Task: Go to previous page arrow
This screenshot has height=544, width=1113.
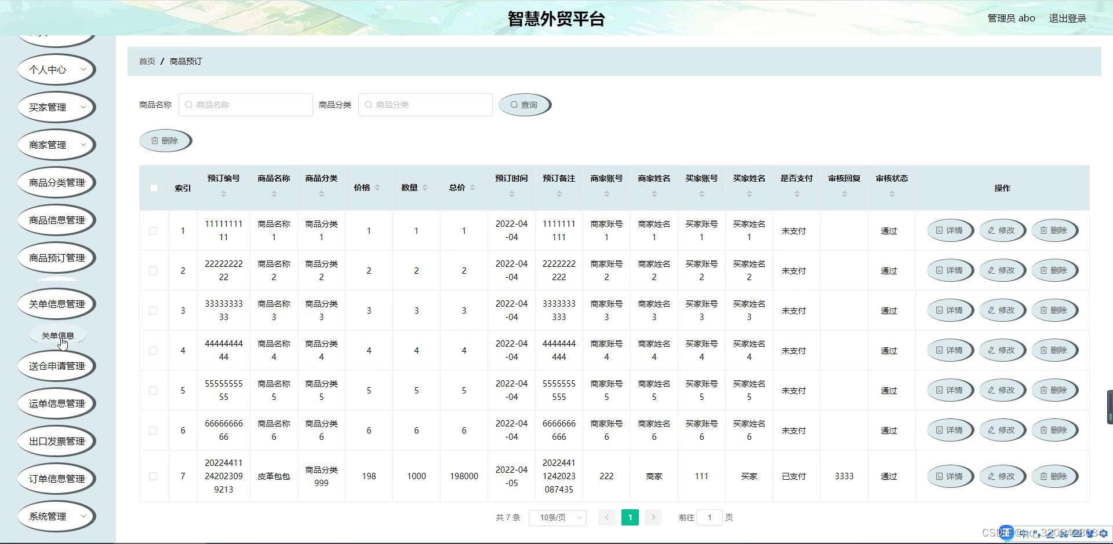Action: pos(607,517)
